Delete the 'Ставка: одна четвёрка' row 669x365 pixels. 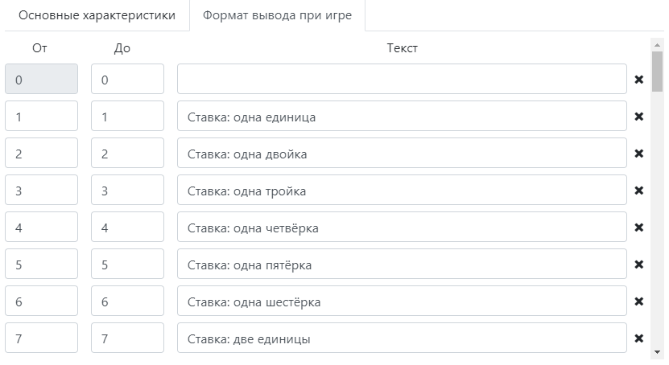(x=639, y=228)
